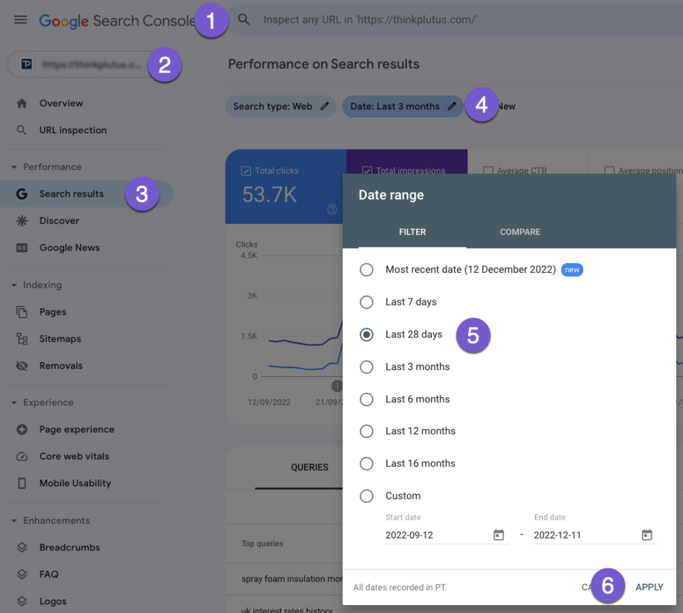This screenshot has height=613, width=683.
Task: Open the Start date calendar picker
Action: (498, 535)
